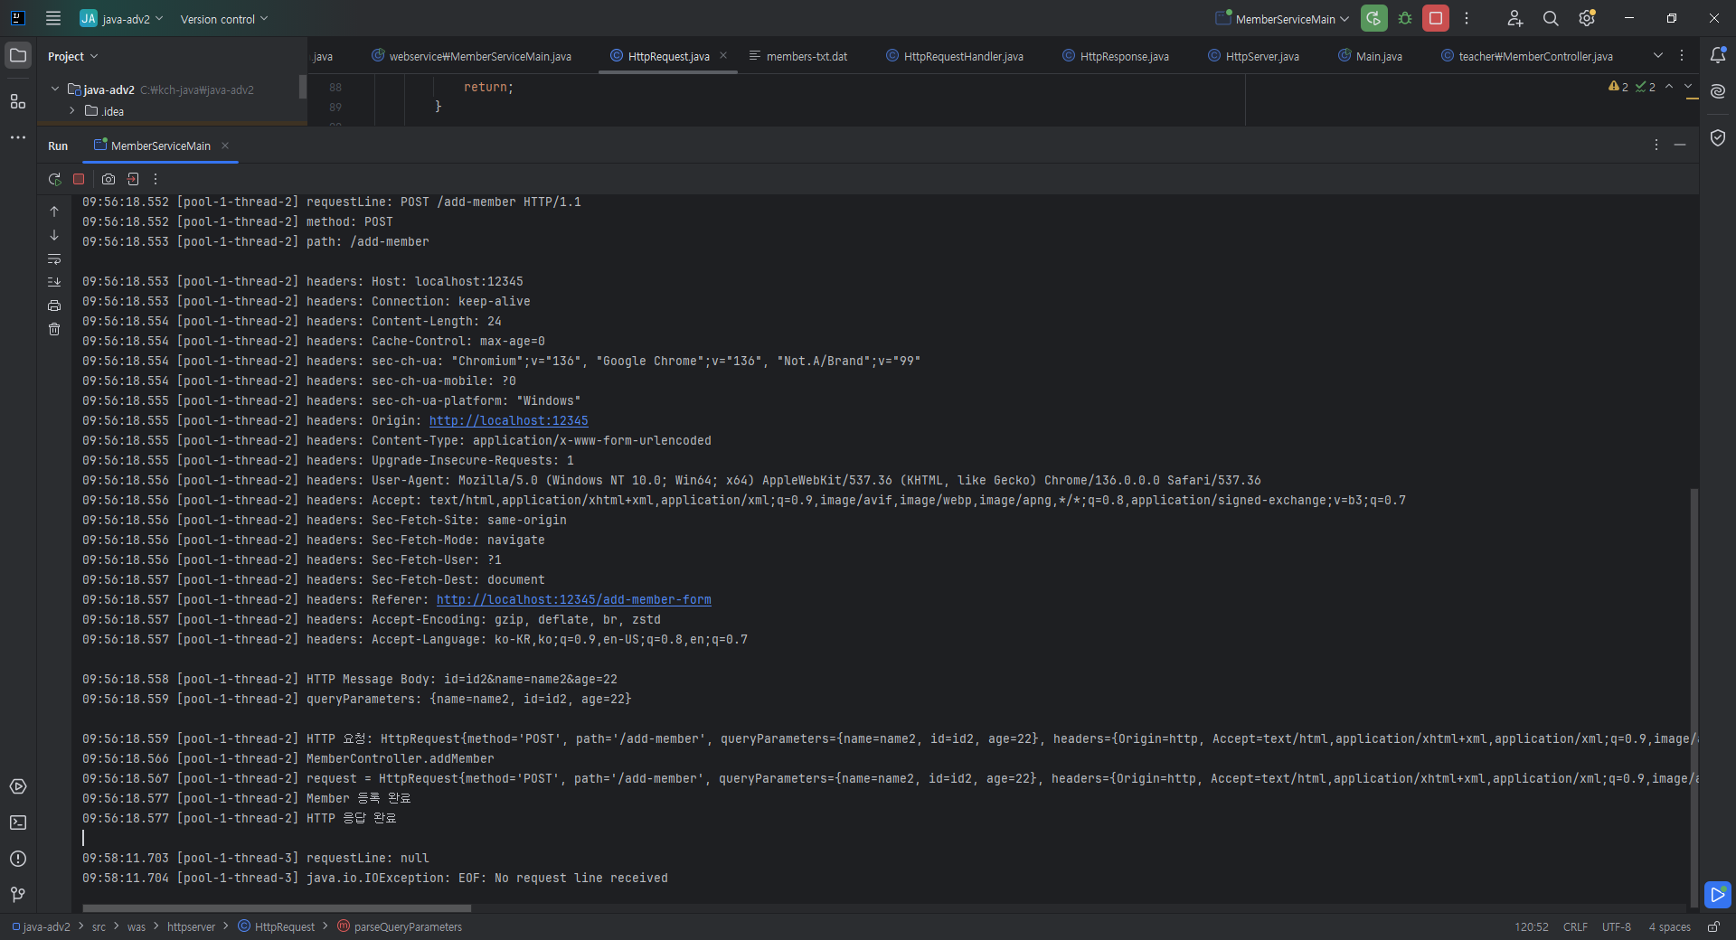Start debugging MemberServiceMain

pyautogui.click(x=1405, y=18)
